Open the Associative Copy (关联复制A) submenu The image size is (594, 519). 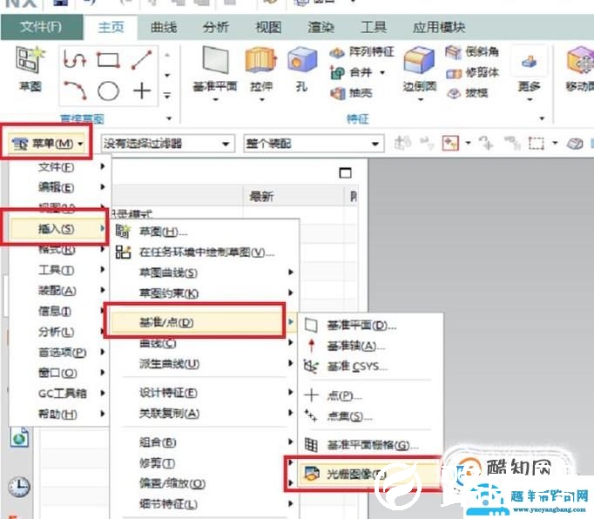[204, 414]
